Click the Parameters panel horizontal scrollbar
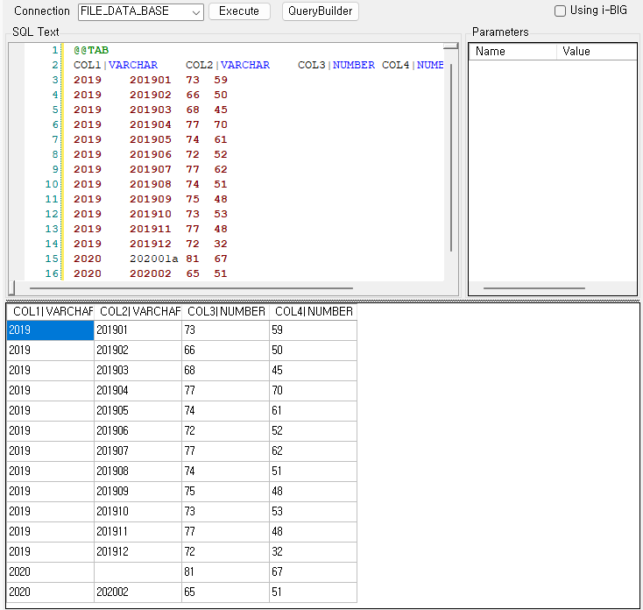This screenshot has width=643, height=610. coord(534,287)
